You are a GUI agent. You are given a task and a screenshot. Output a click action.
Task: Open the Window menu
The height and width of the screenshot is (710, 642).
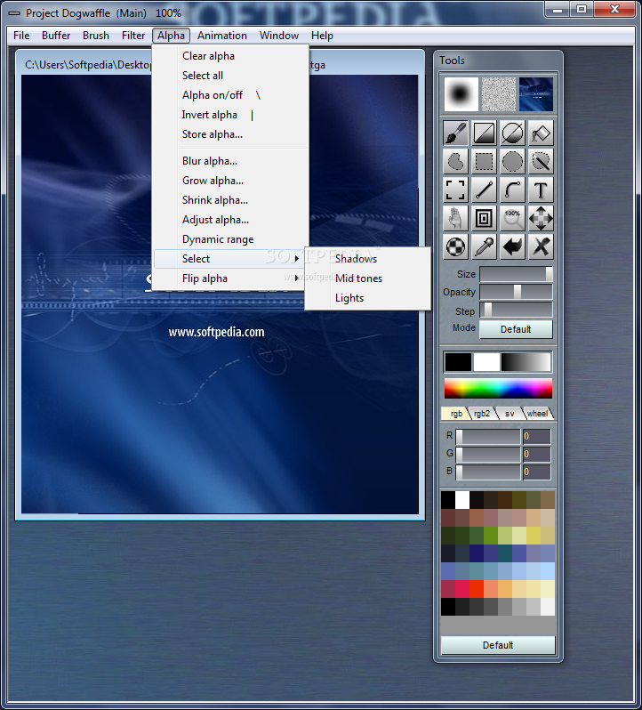point(279,36)
